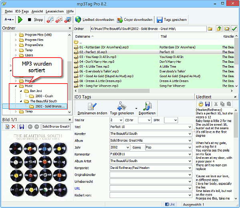Delete cover with the red X icon
The width and height of the screenshot is (240, 208).
pyautogui.click(x=14, y=127)
